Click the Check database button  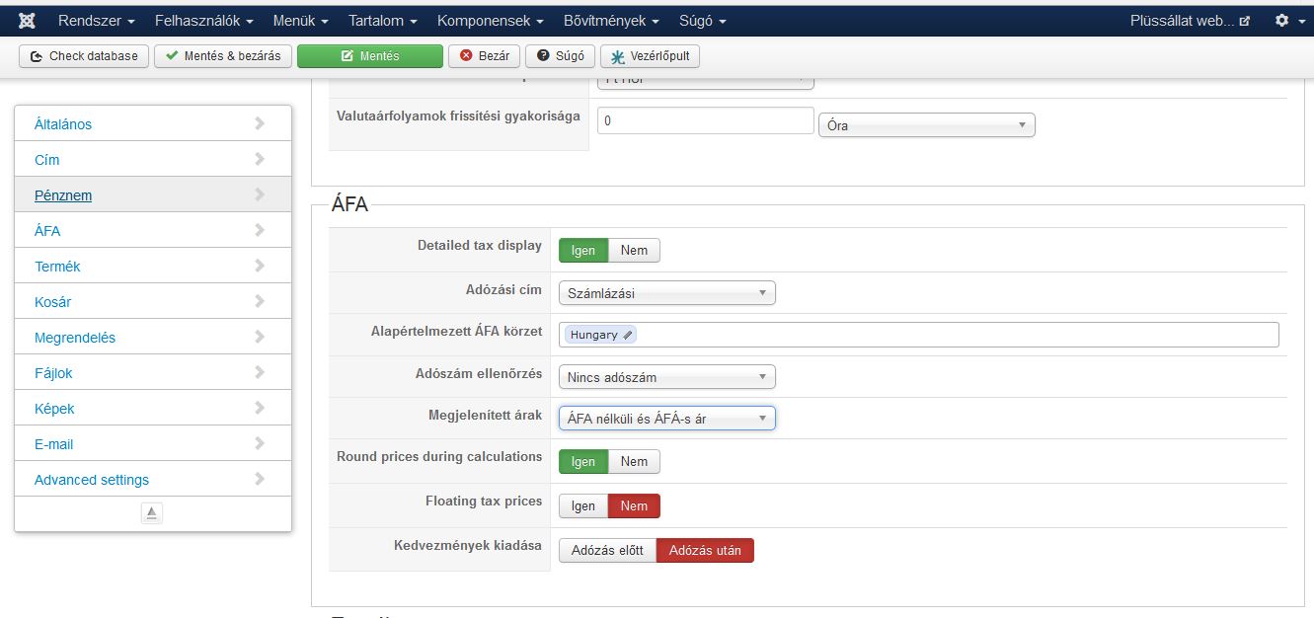84,56
